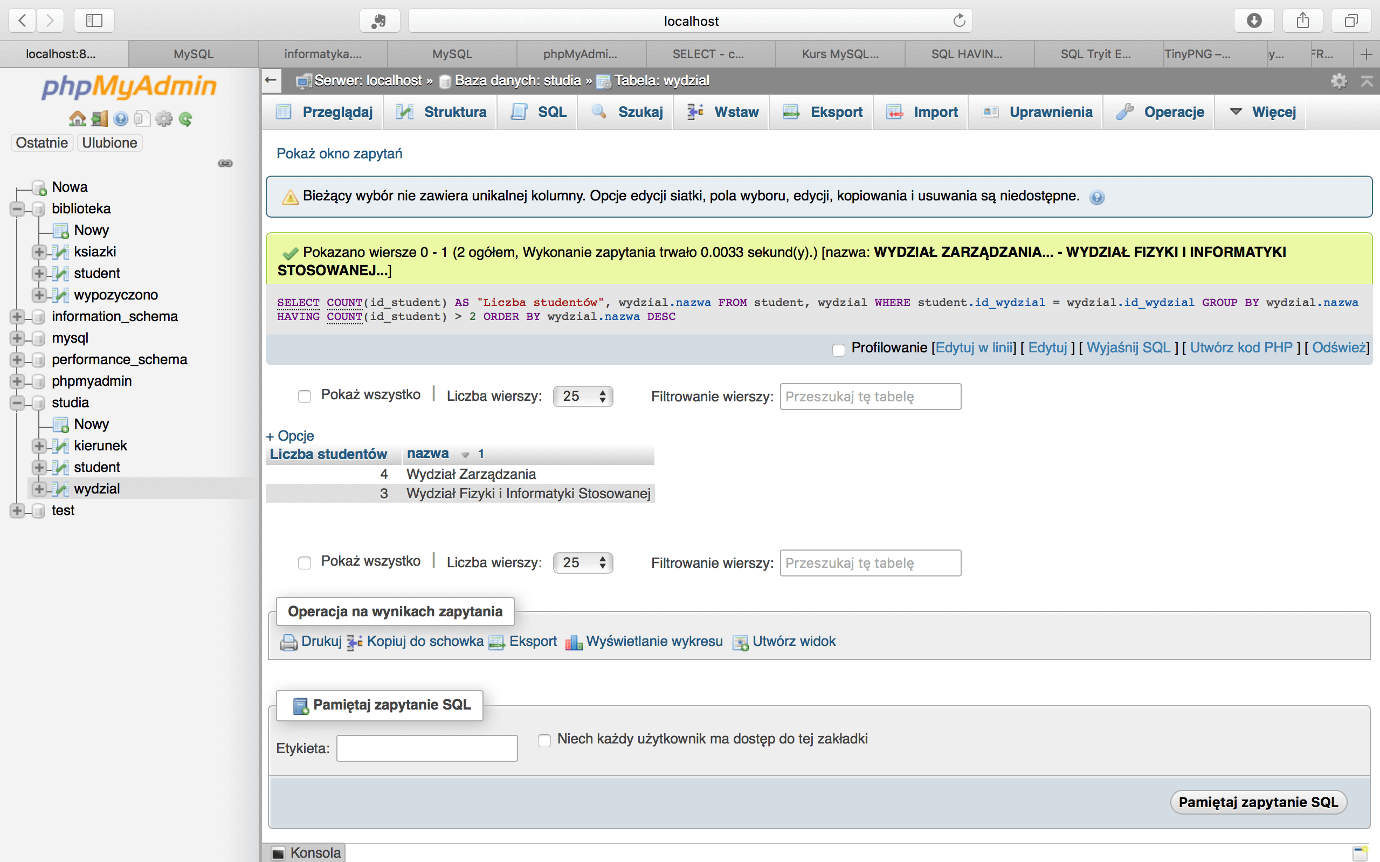Open Ulubione favorites tab
Screen dimensions: 1380x862
[109, 143]
